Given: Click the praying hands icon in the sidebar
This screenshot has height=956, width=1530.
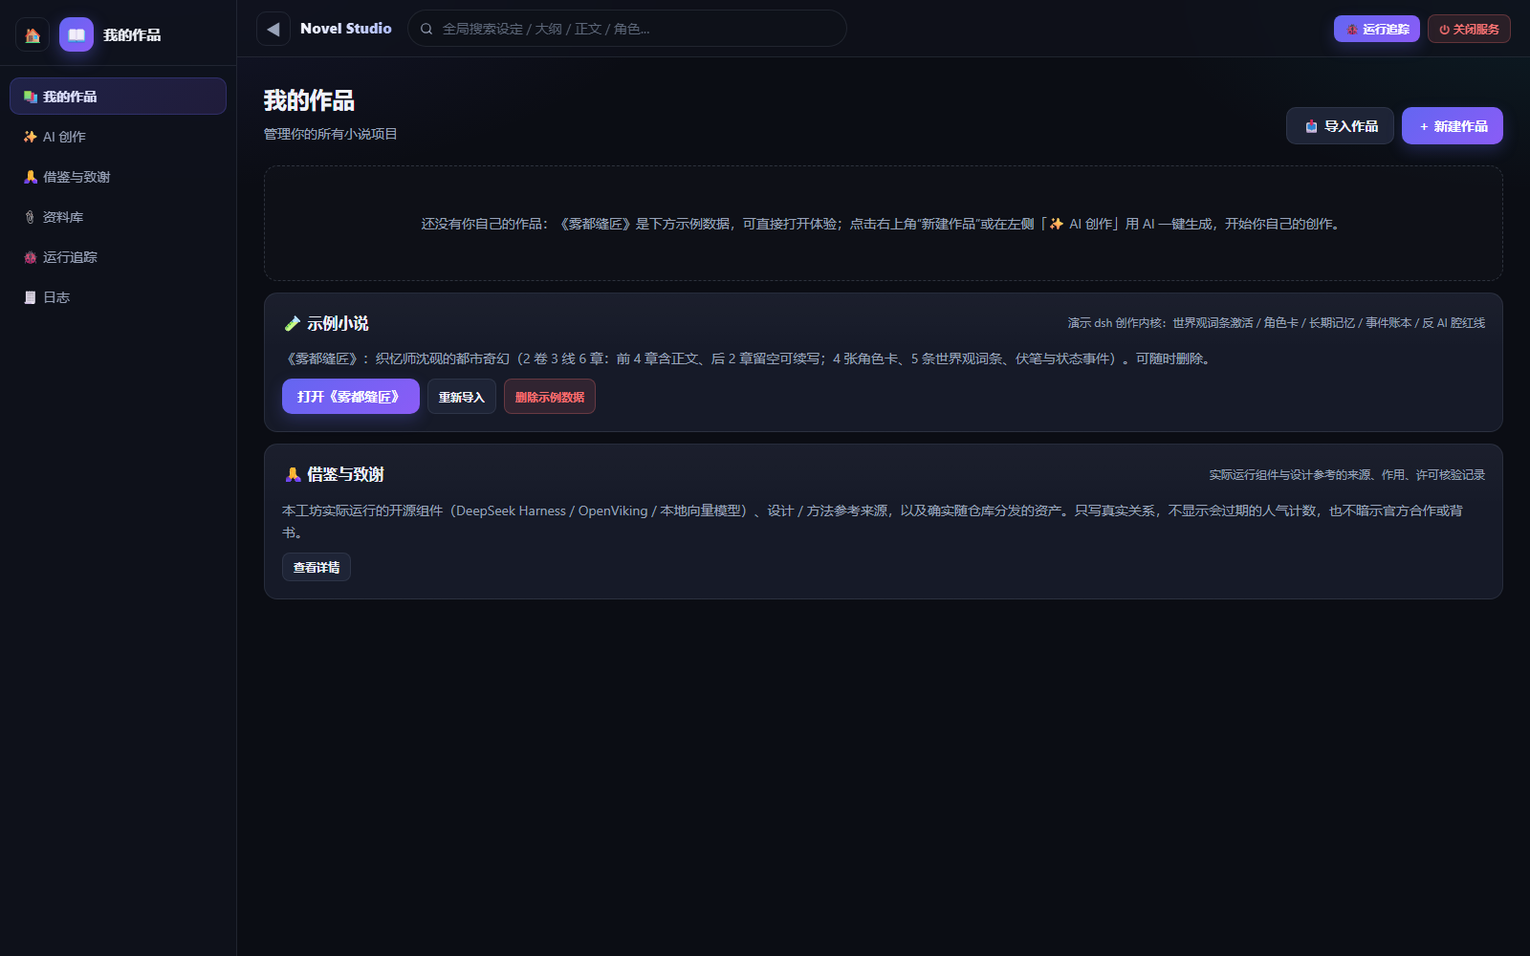Looking at the screenshot, I should click(31, 177).
